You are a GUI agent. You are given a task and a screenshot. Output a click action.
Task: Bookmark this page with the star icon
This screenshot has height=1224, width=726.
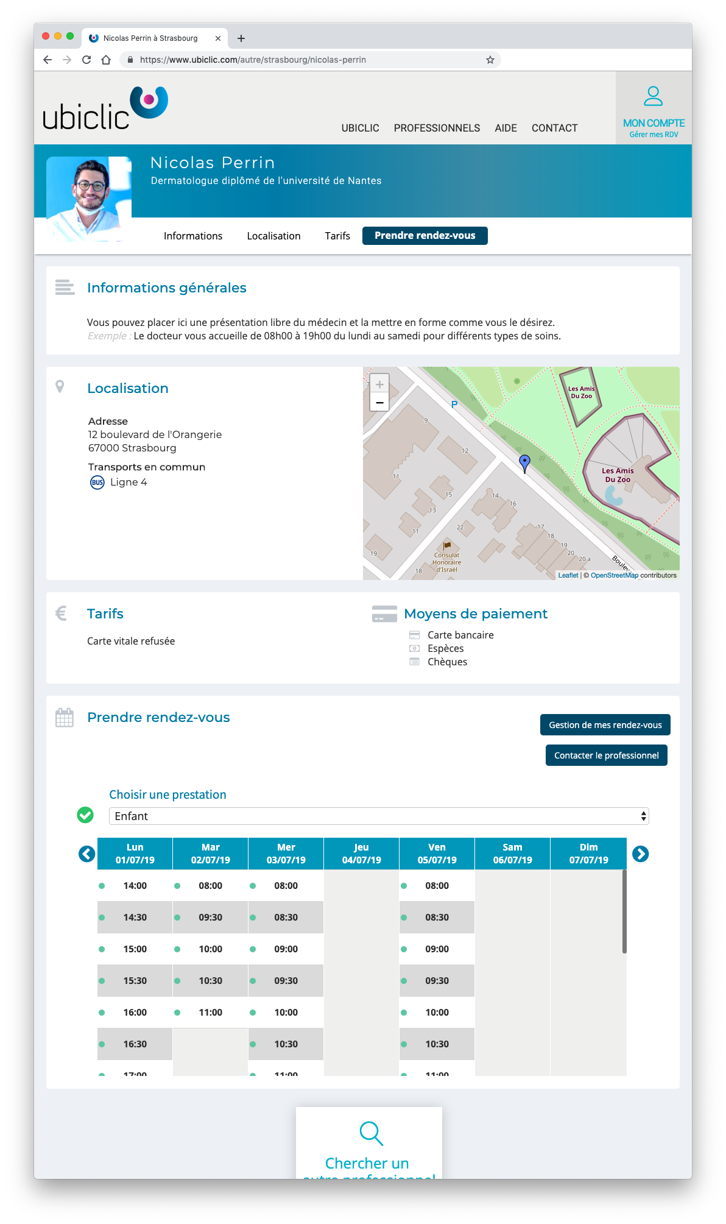point(490,60)
